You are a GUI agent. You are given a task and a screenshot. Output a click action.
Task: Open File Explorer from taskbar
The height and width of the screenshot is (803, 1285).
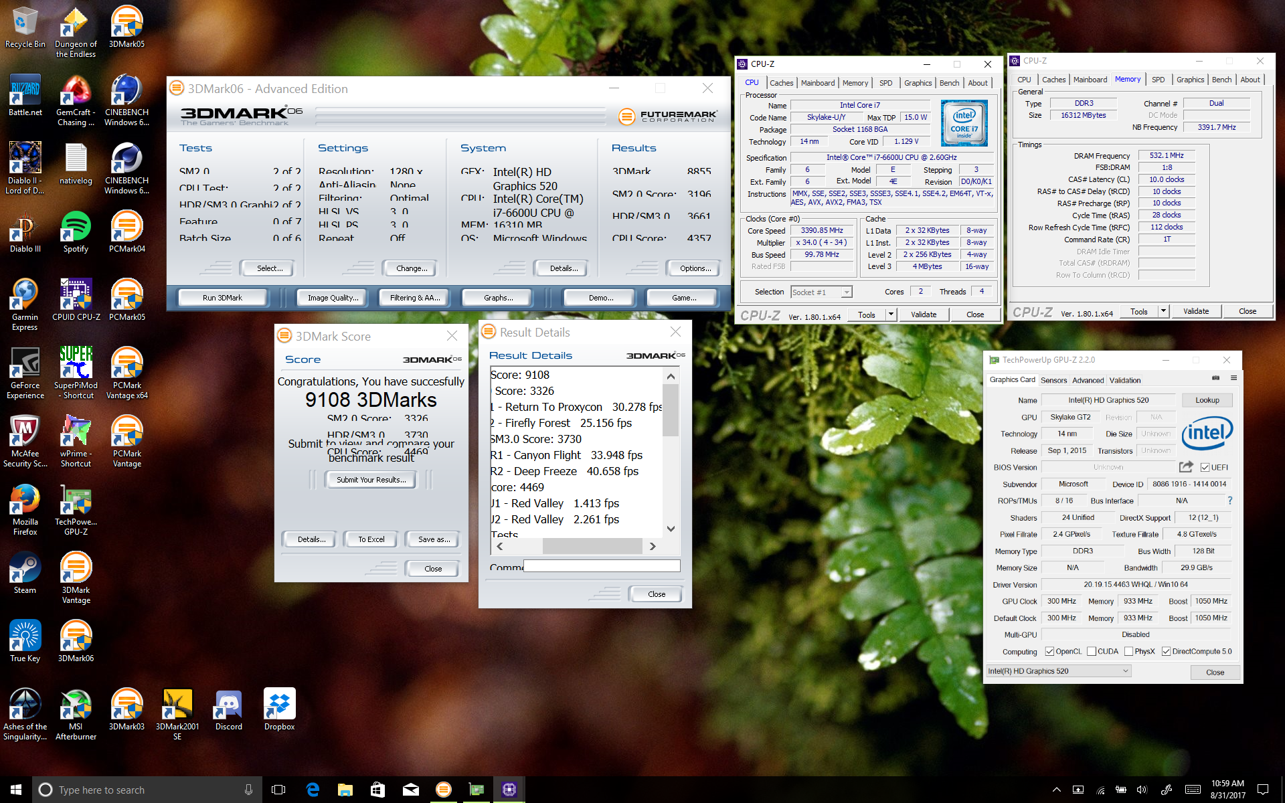345,790
